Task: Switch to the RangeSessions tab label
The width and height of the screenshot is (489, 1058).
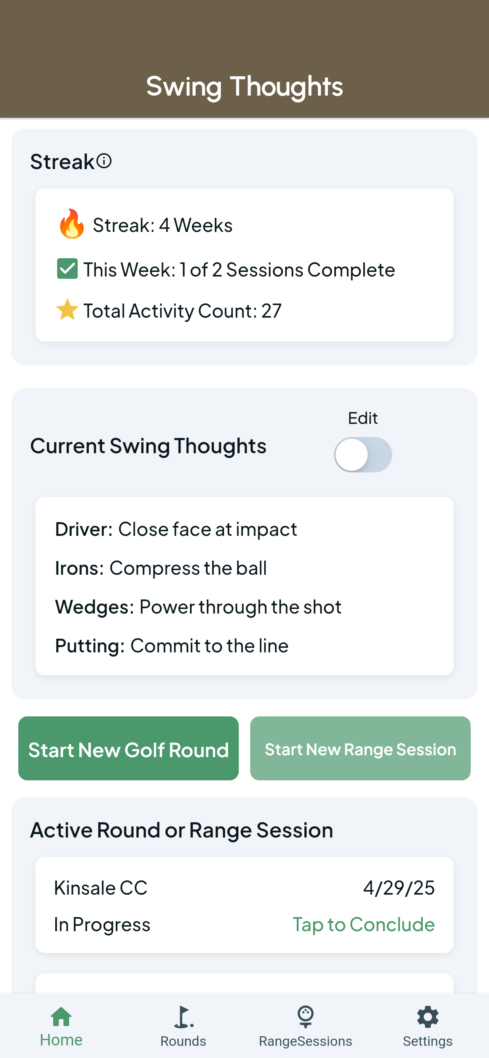Action: pos(305,1041)
